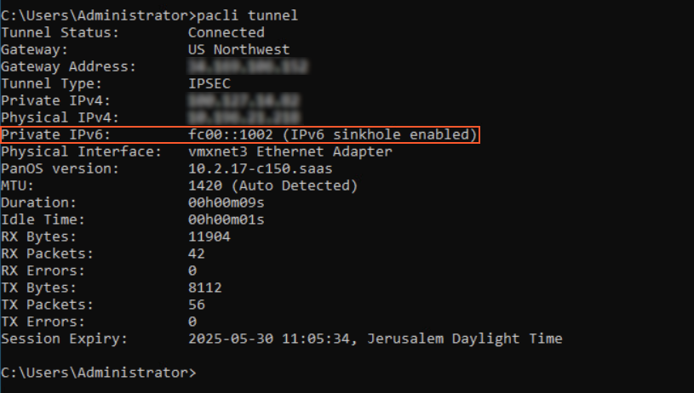The height and width of the screenshot is (393, 694).
Task: Click the RX Bytes value '11904'
Action: (209, 236)
